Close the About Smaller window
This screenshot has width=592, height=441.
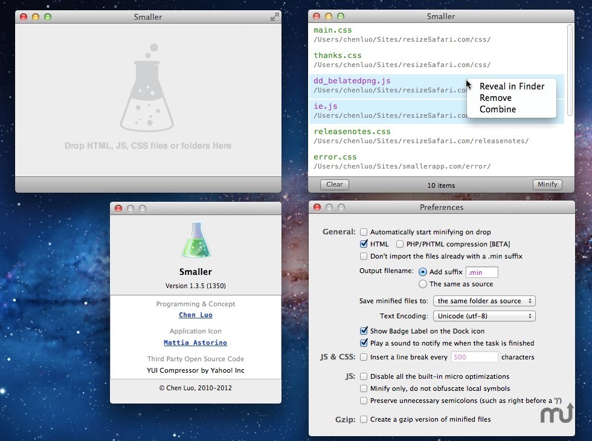tap(118, 208)
